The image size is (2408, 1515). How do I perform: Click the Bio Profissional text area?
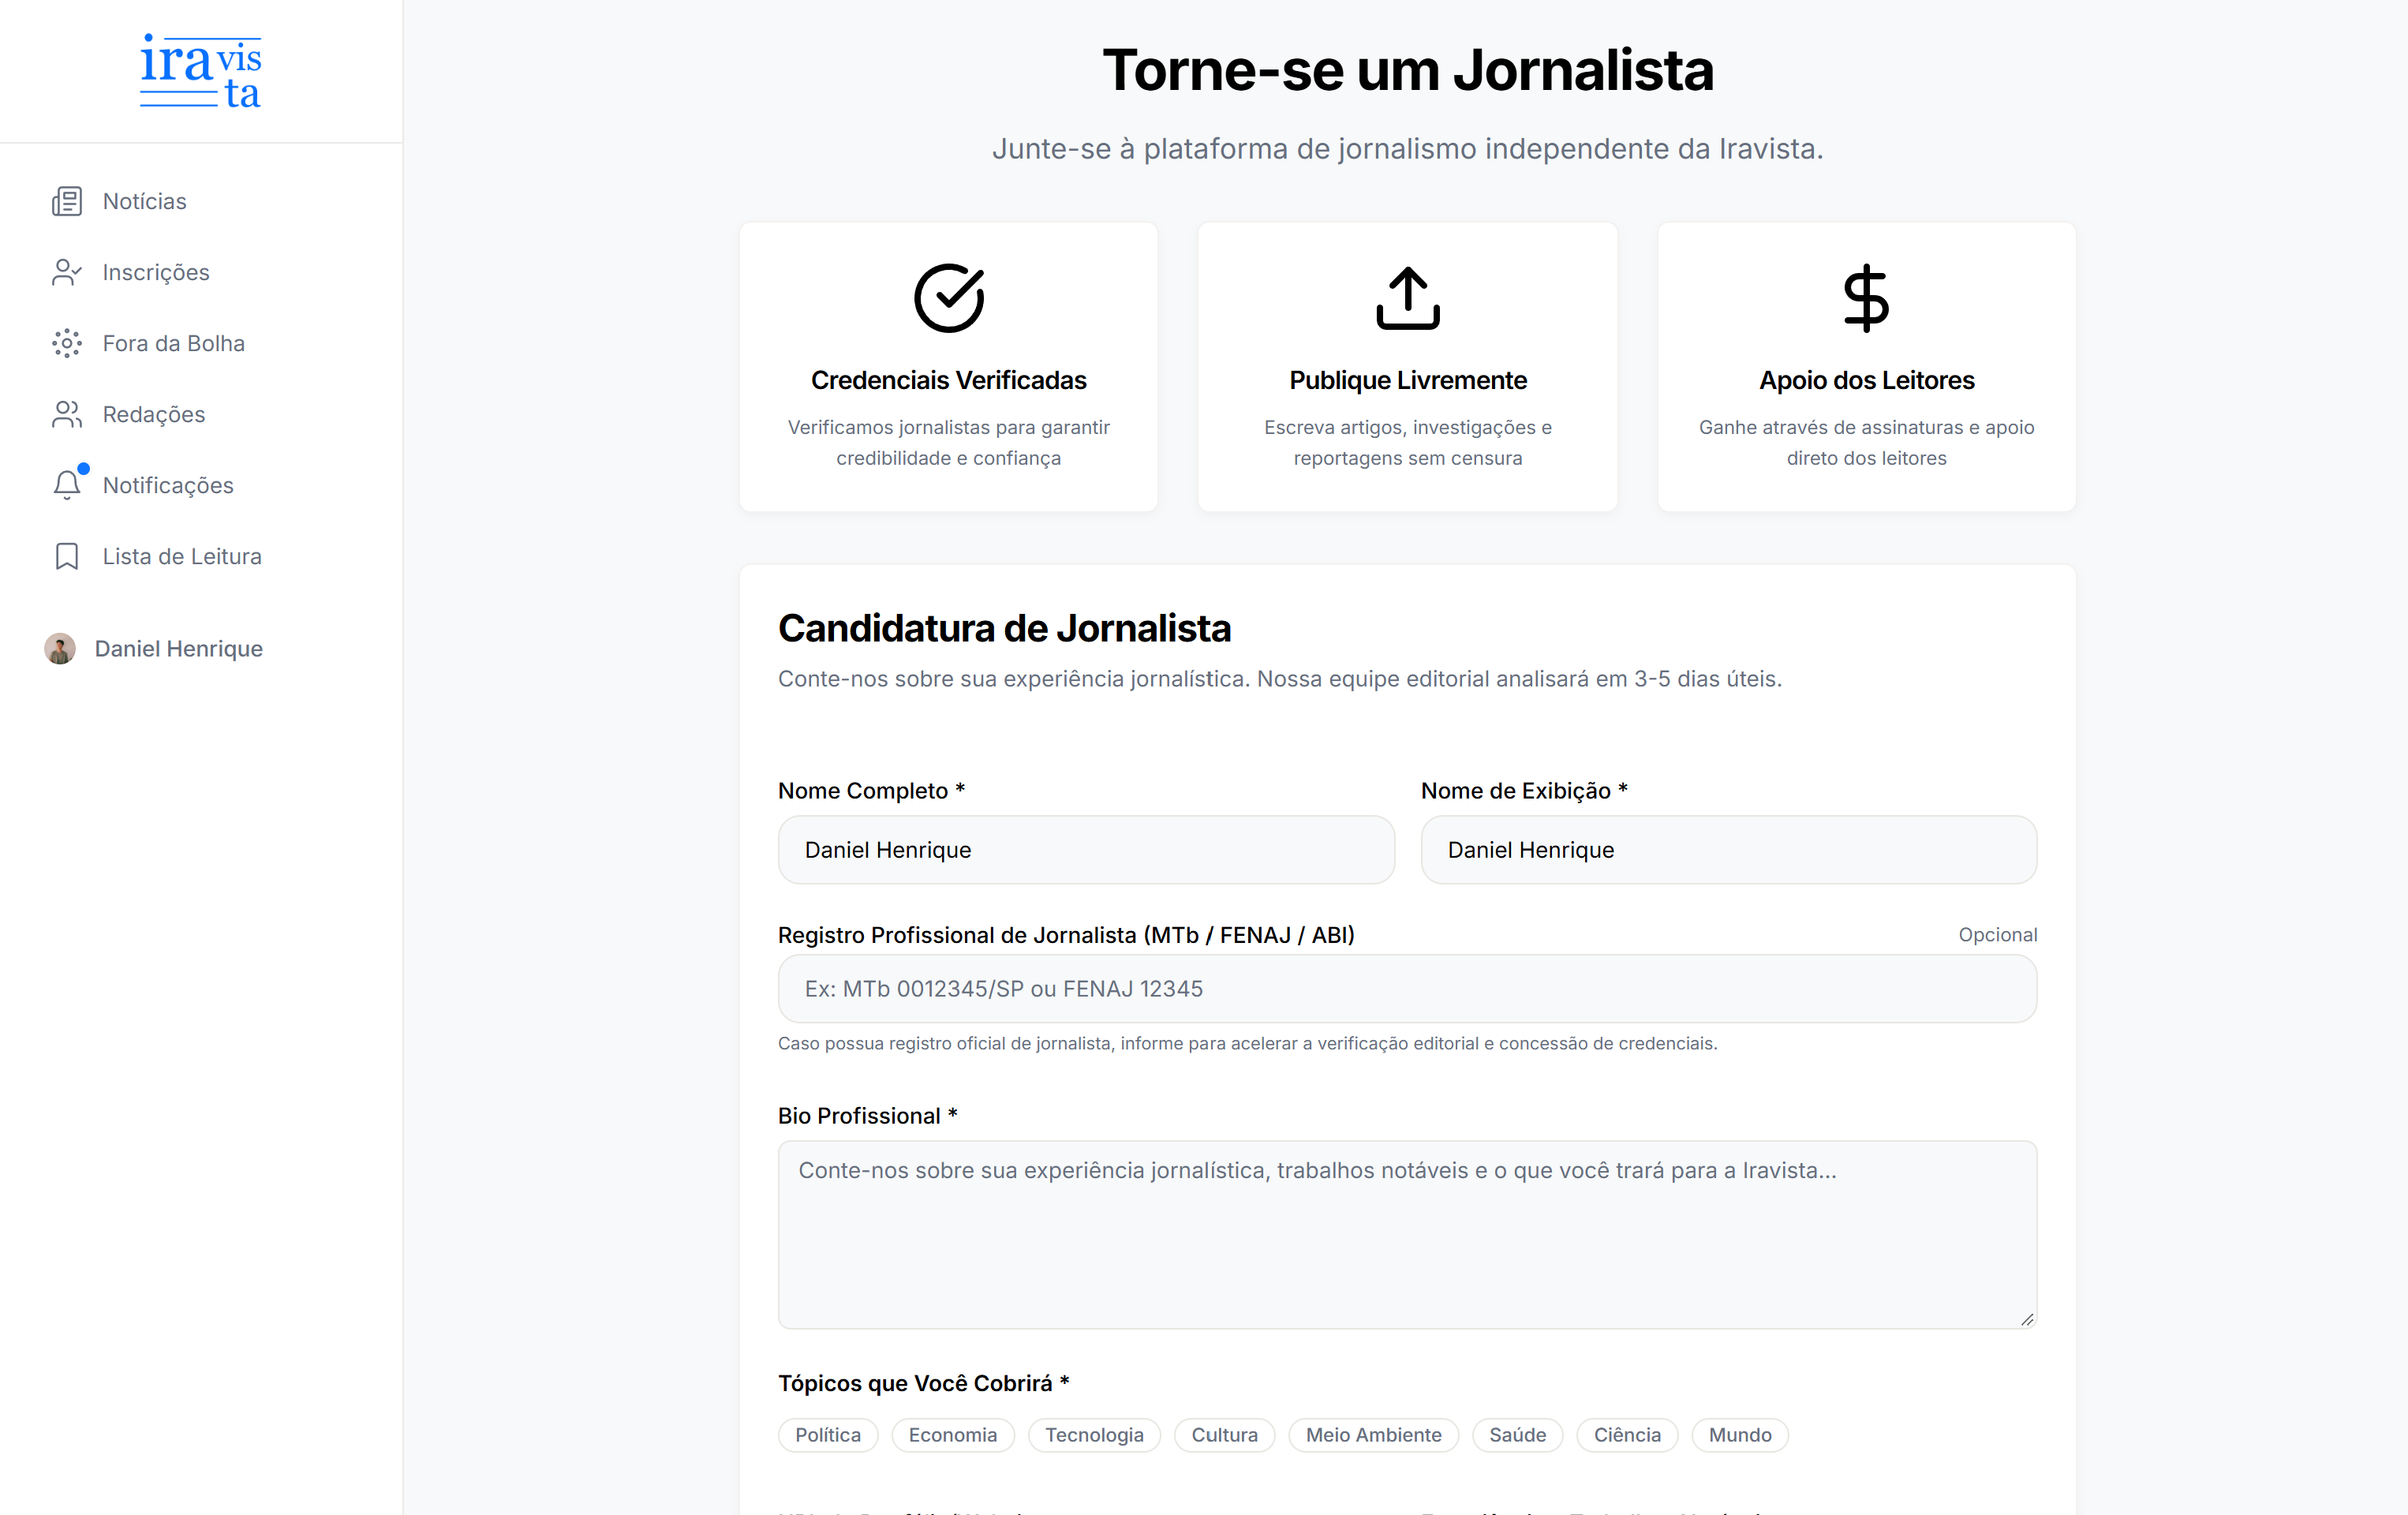(x=1407, y=1235)
